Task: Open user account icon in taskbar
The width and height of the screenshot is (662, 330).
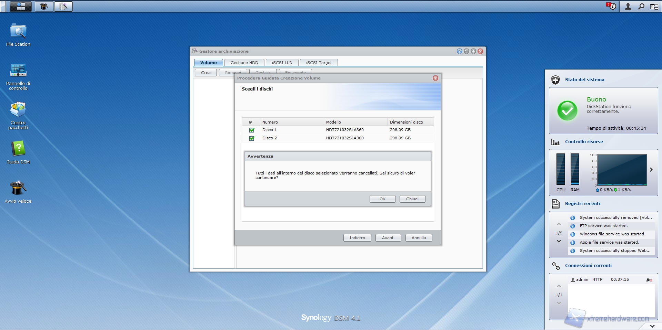Action: (628, 6)
